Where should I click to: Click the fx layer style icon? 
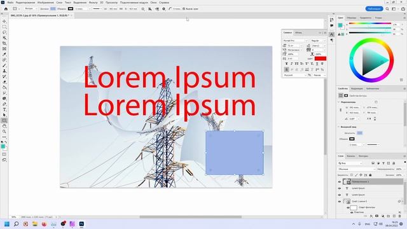click(x=371, y=216)
